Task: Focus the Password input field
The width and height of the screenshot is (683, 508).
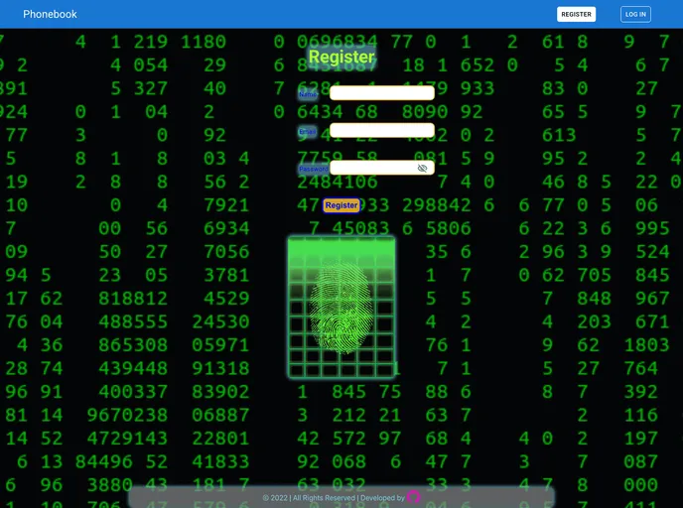Action: (x=371, y=169)
